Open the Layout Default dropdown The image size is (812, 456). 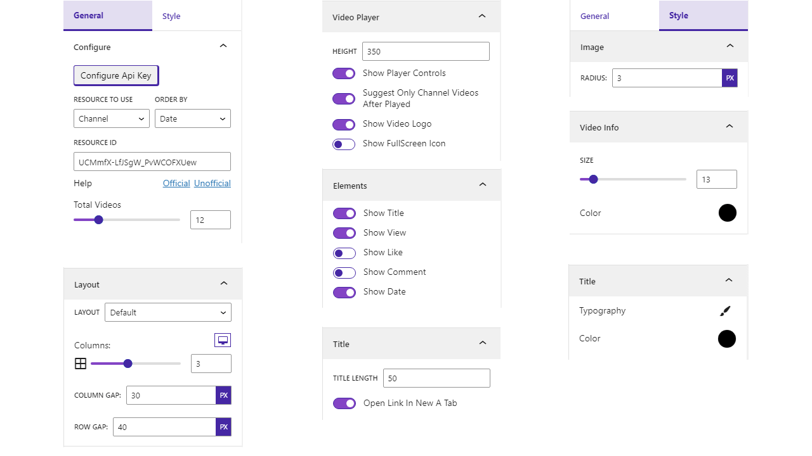[x=168, y=312]
